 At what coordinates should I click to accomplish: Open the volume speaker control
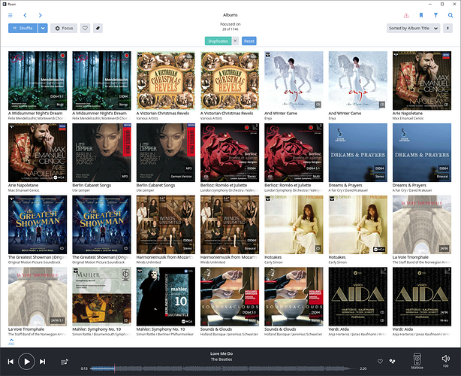click(x=446, y=359)
